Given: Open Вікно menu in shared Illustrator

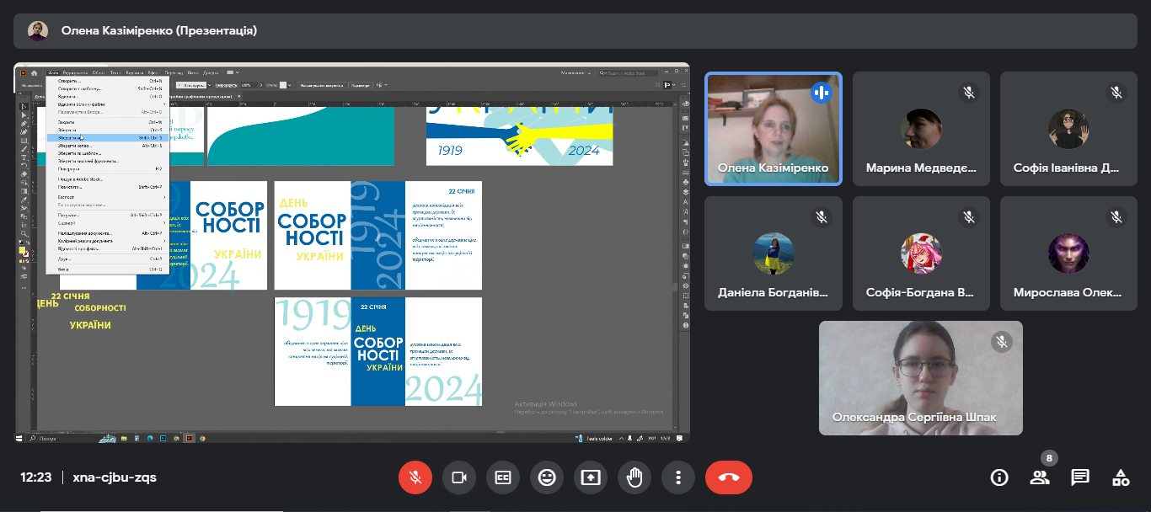Looking at the screenshot, I should 193,72.
